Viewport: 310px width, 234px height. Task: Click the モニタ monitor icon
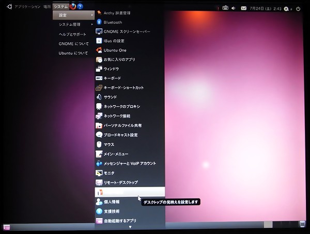(x=99, y=173)
